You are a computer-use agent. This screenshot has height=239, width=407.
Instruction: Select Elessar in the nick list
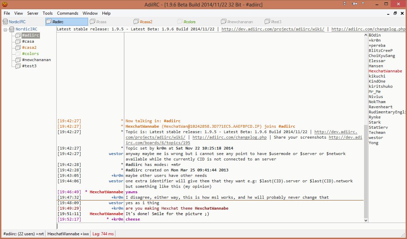tap(377, 61)
